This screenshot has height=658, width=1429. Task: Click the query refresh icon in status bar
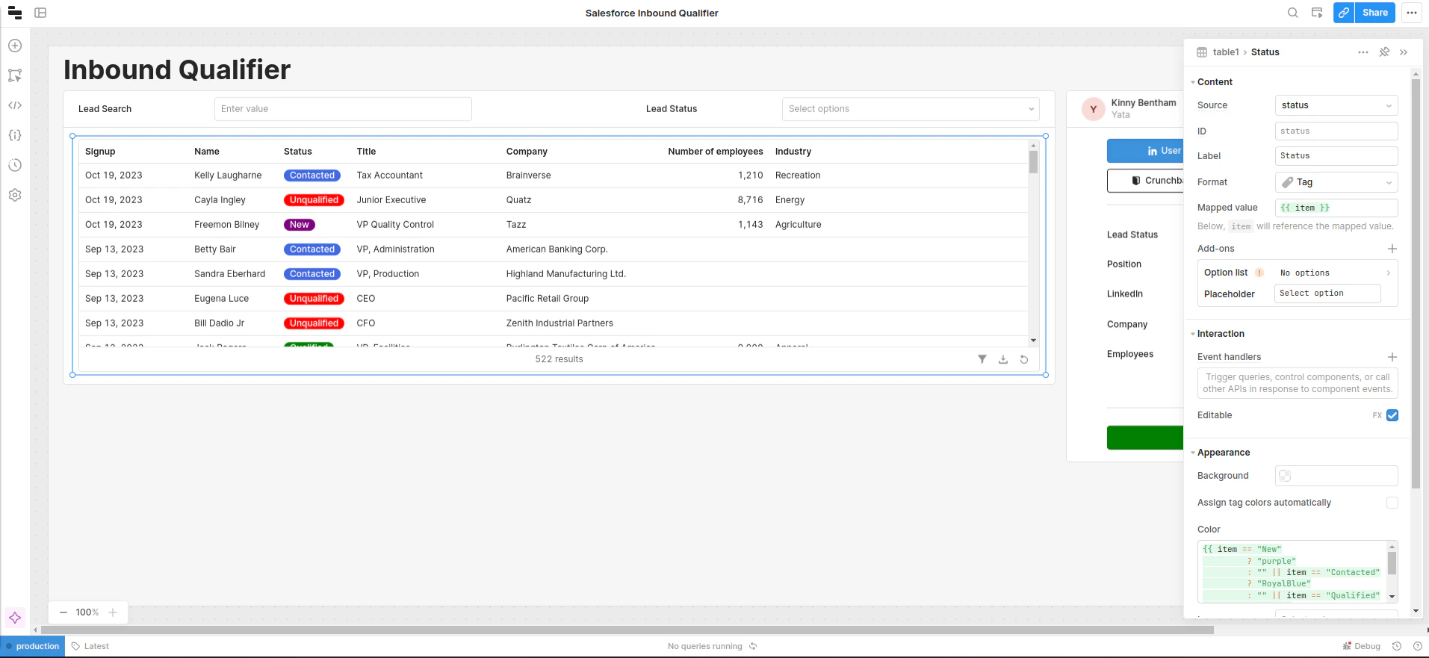click(753, 647)
